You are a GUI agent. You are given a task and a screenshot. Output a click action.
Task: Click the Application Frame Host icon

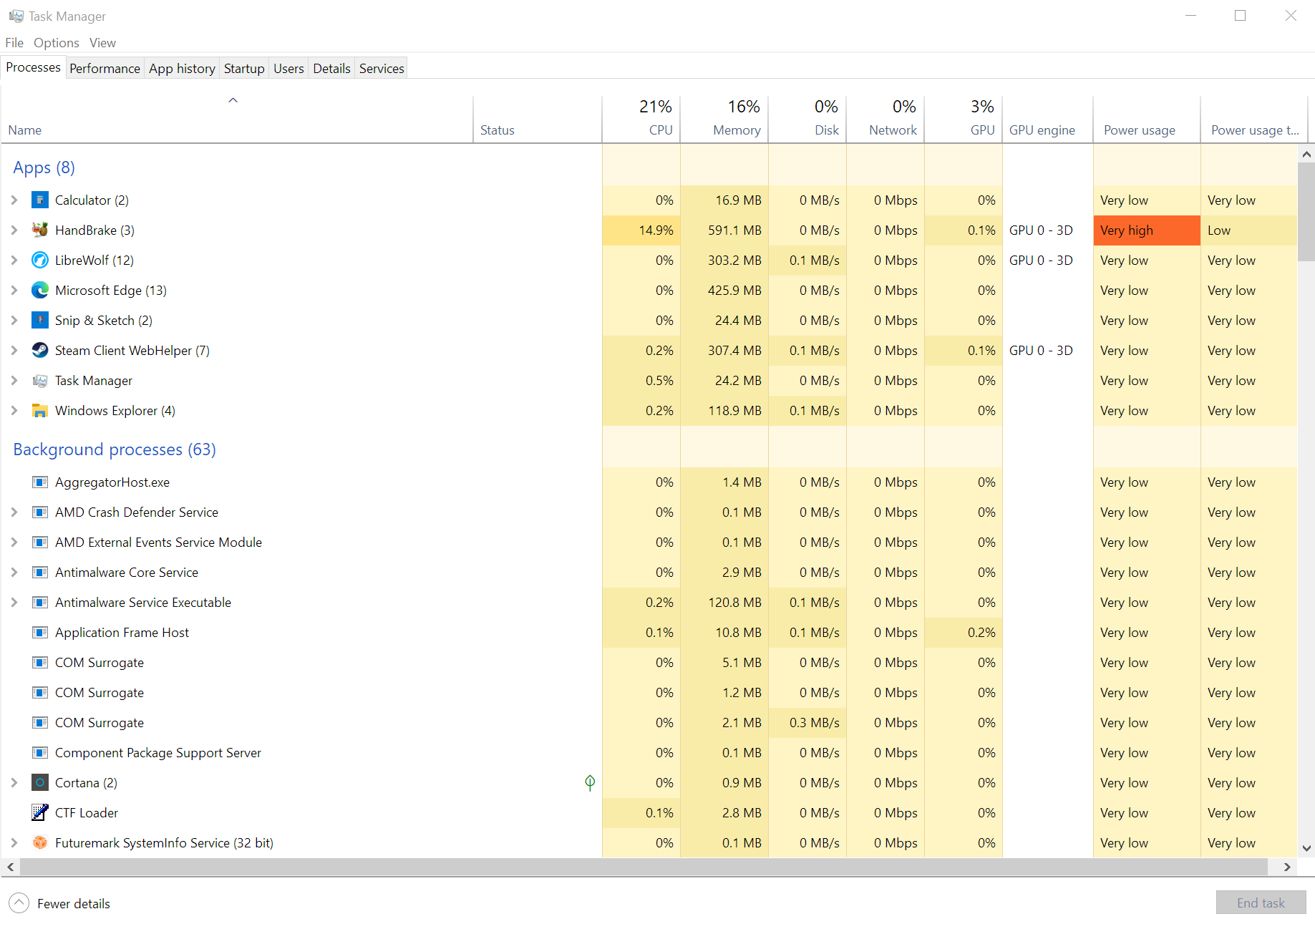click(40, 633)
